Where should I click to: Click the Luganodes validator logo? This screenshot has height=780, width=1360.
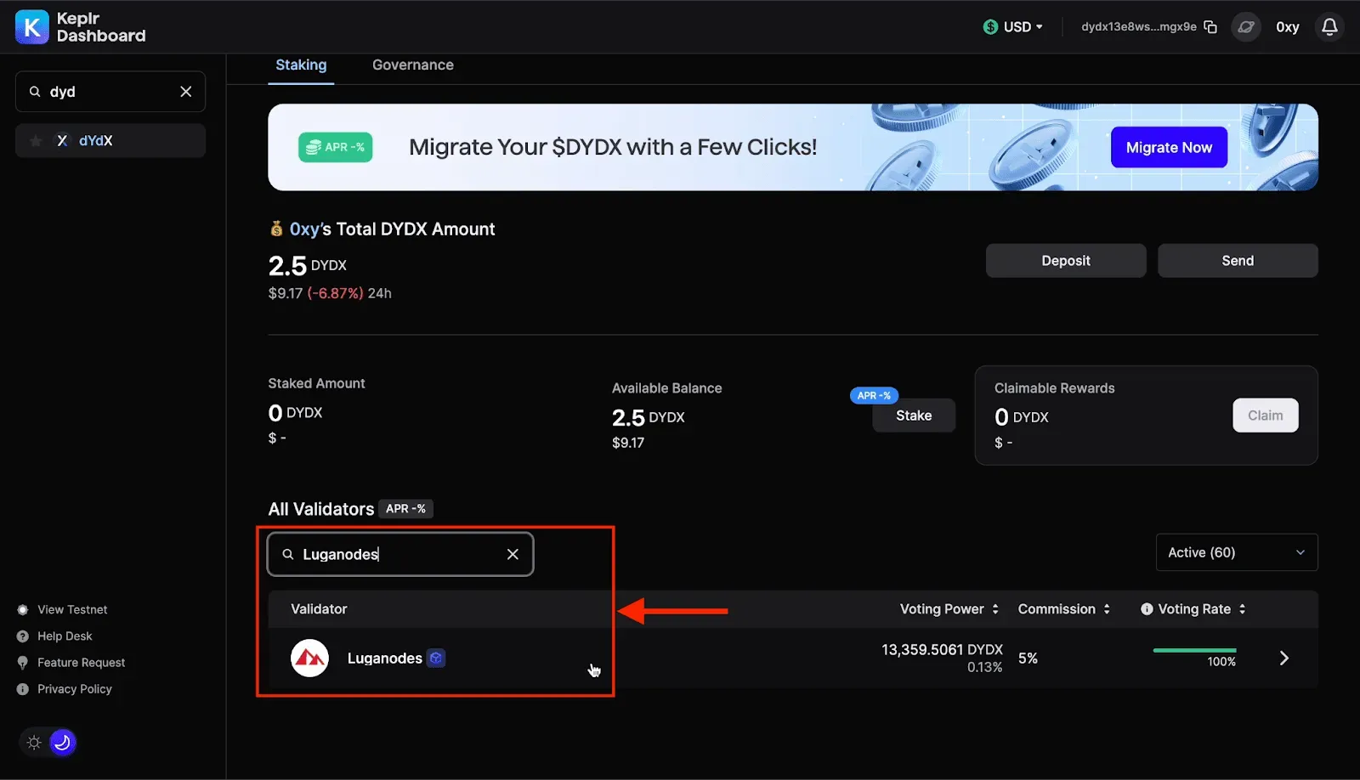pos(309,658)
